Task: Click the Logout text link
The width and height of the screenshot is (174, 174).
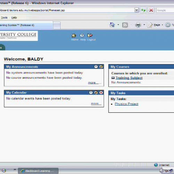Action: 92,40
